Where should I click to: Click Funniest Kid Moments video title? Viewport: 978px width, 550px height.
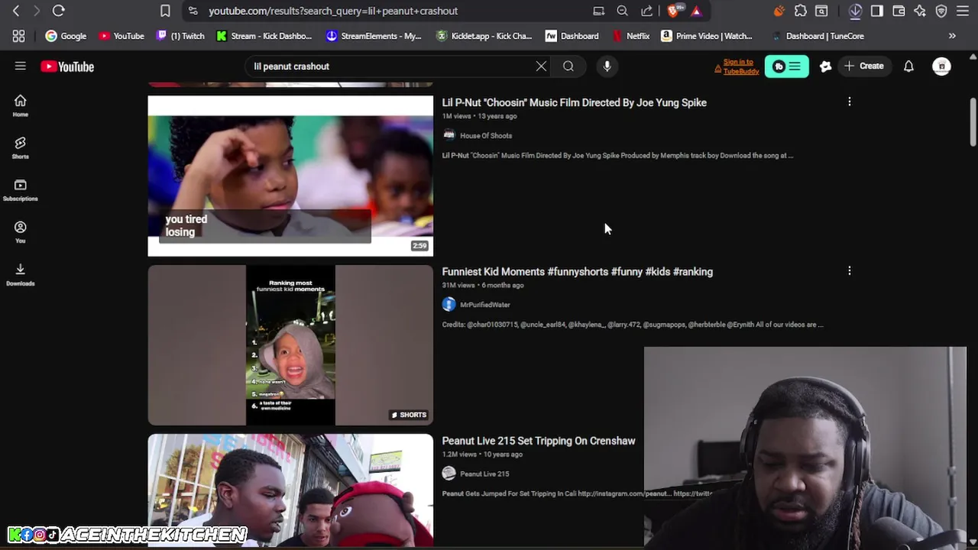577,271
